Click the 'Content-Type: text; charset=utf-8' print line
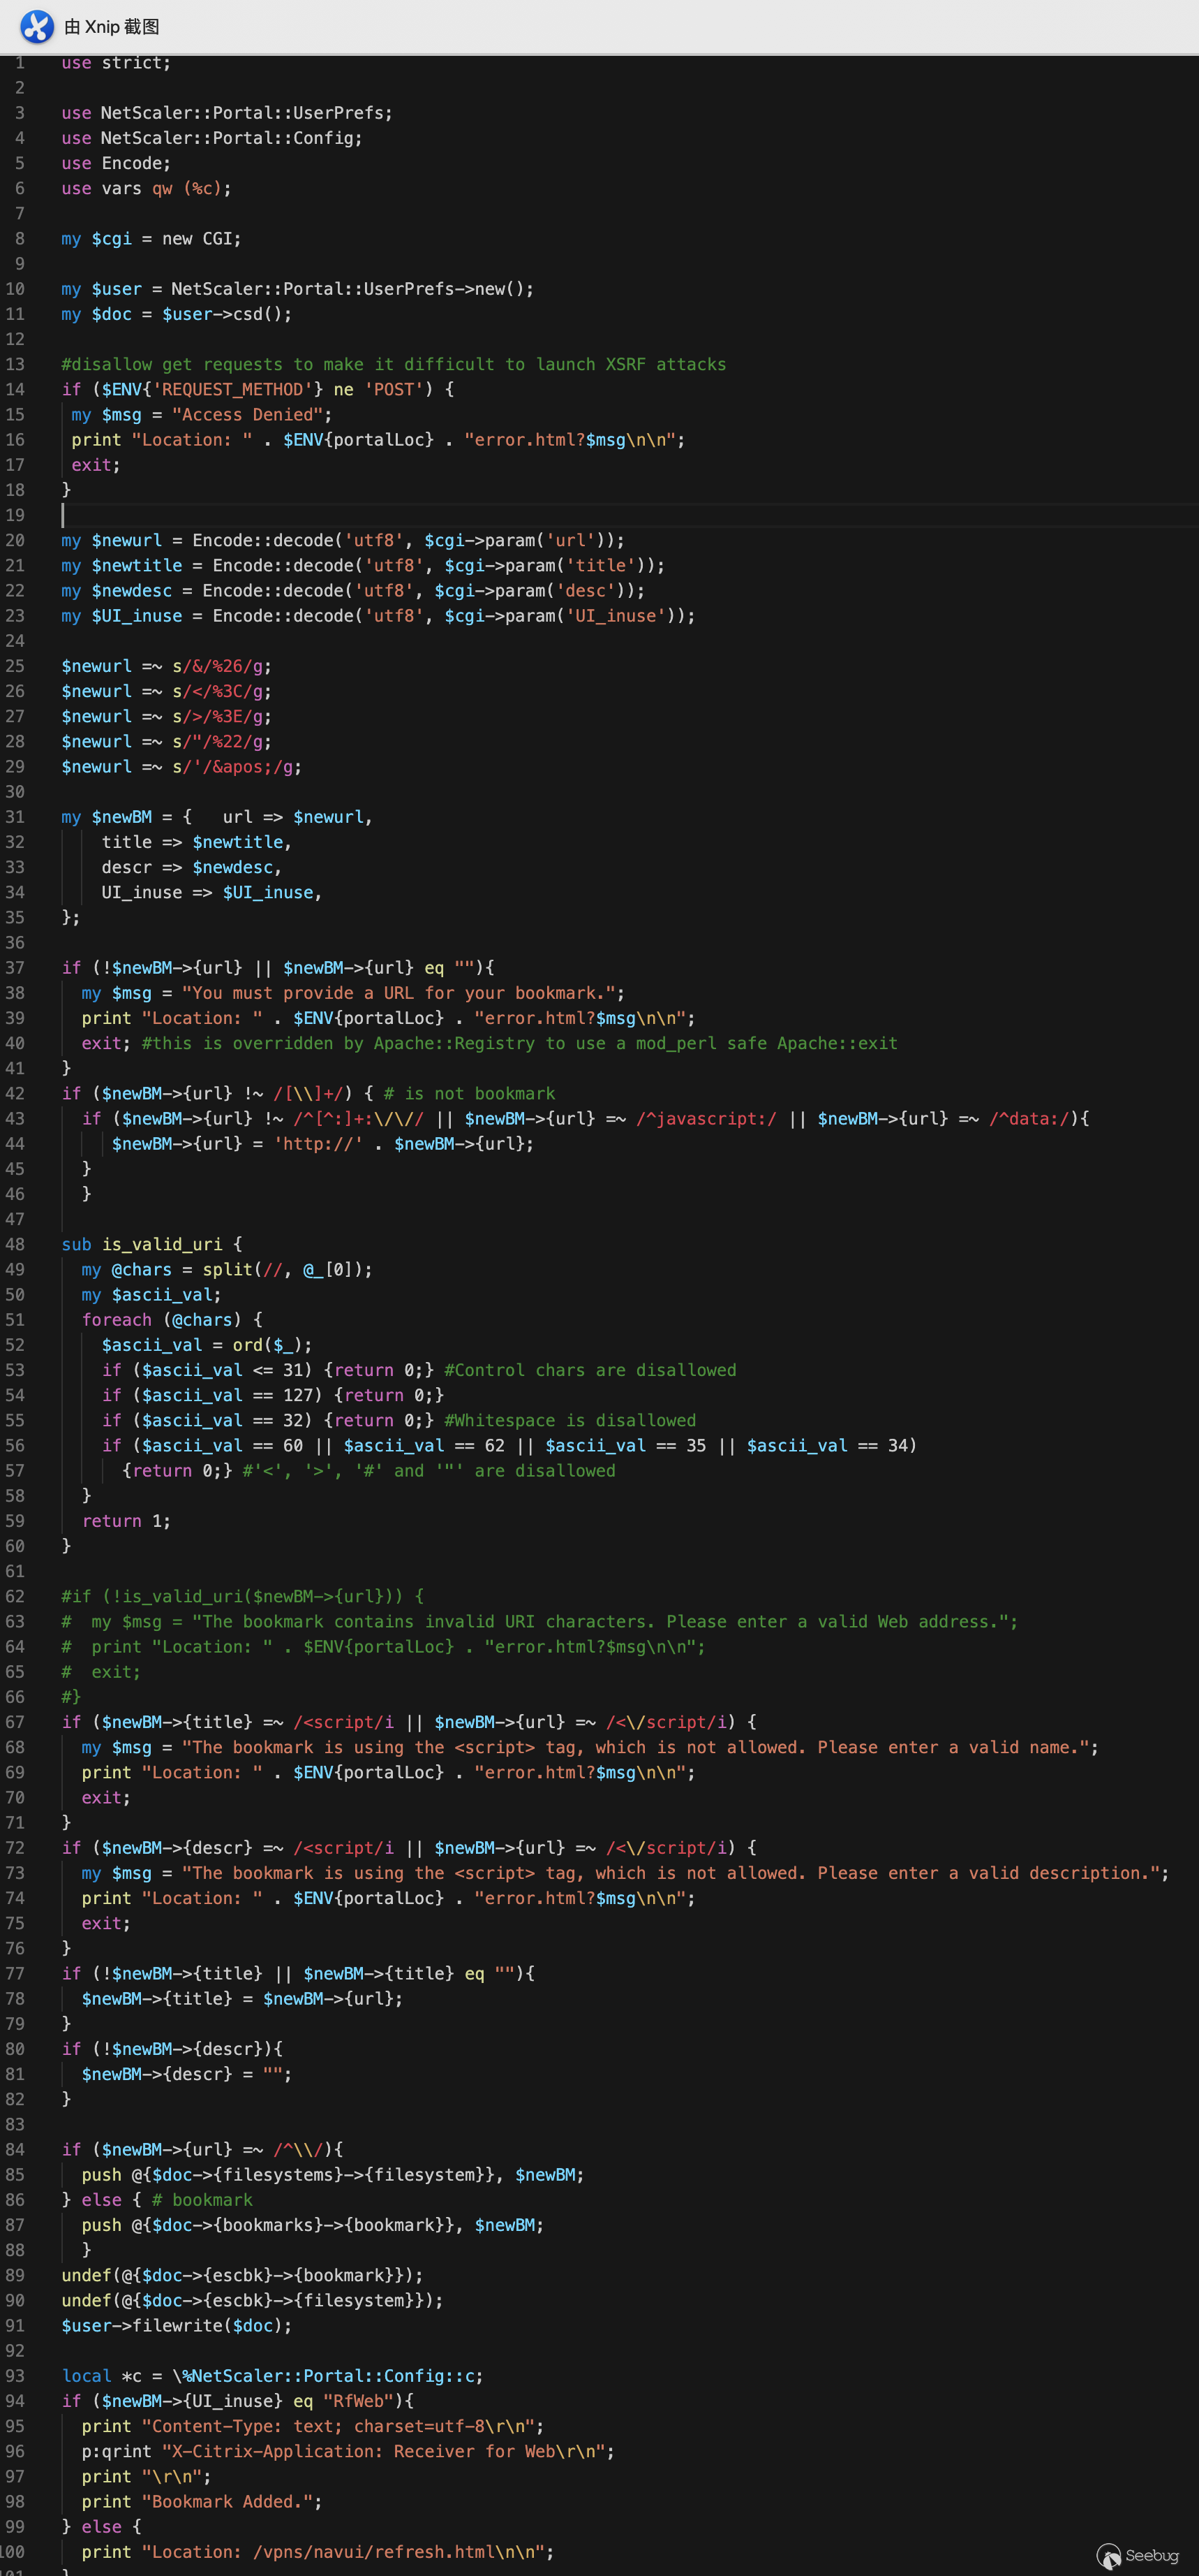 click(x=313, y=2426)
